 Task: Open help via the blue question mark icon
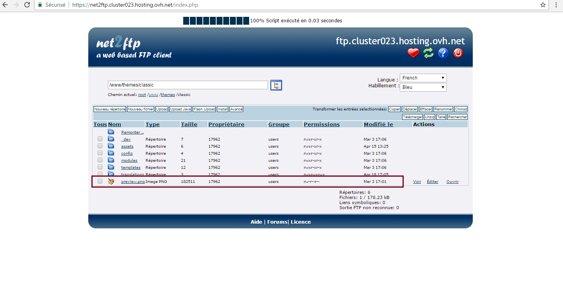pyautogui.click(x=443, y=53)
